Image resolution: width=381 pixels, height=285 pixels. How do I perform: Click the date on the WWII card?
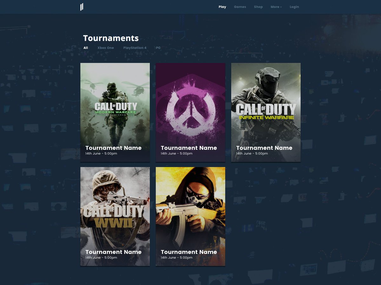[x=101, y=258]
